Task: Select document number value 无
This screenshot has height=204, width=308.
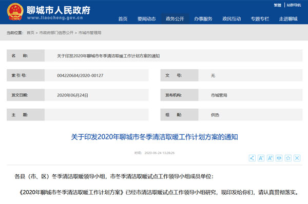Action: [x=213, y=75]
